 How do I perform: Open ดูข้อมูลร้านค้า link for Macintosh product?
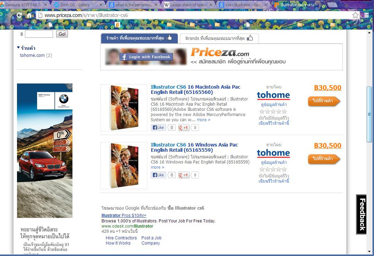[274, 105]
